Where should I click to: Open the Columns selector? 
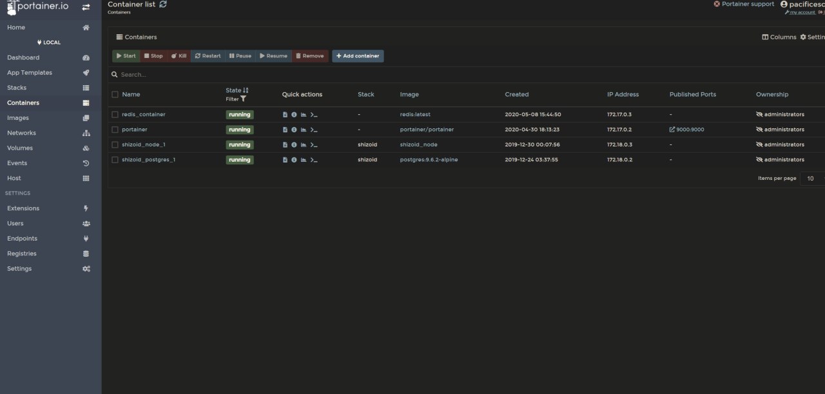click(779, 37)
